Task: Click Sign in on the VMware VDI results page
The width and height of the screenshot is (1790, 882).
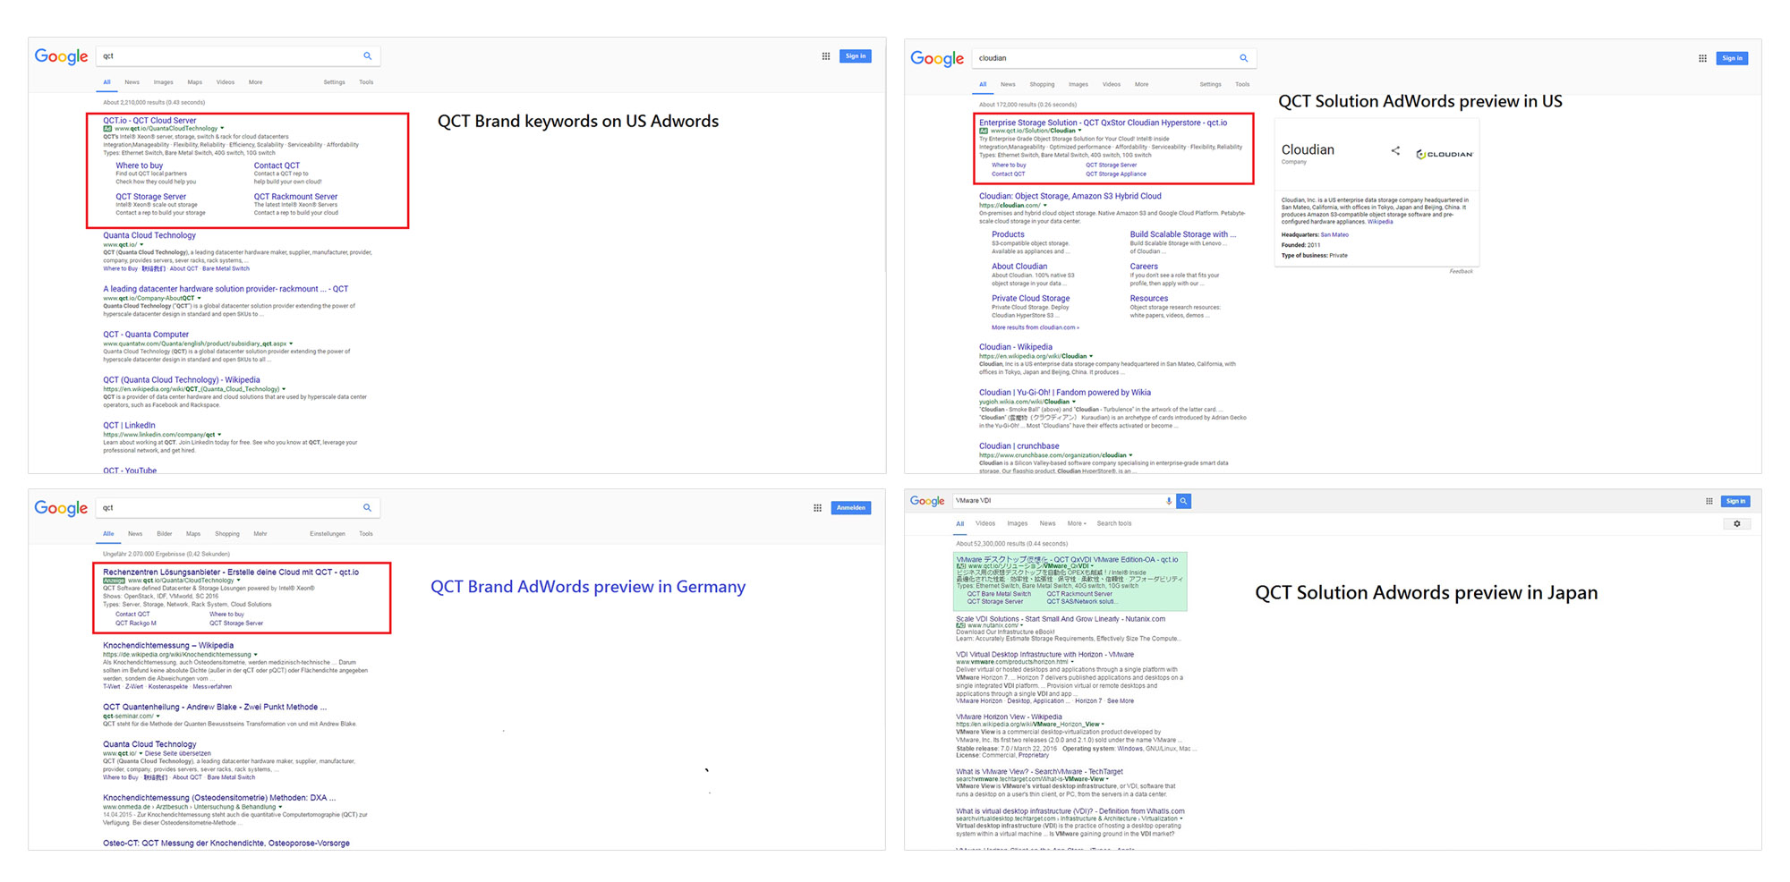Action: [x=1735, y=501]
